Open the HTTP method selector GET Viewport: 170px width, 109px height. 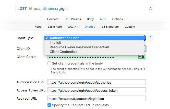point(22,9)
